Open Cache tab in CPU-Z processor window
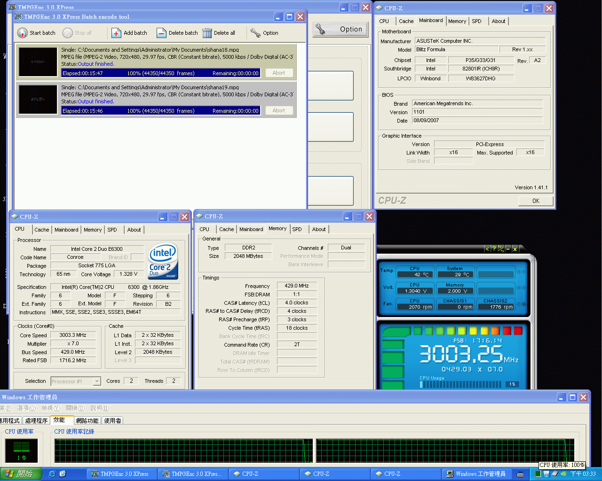This screenshot has height=481, width=602. click(x=41, y=230)
